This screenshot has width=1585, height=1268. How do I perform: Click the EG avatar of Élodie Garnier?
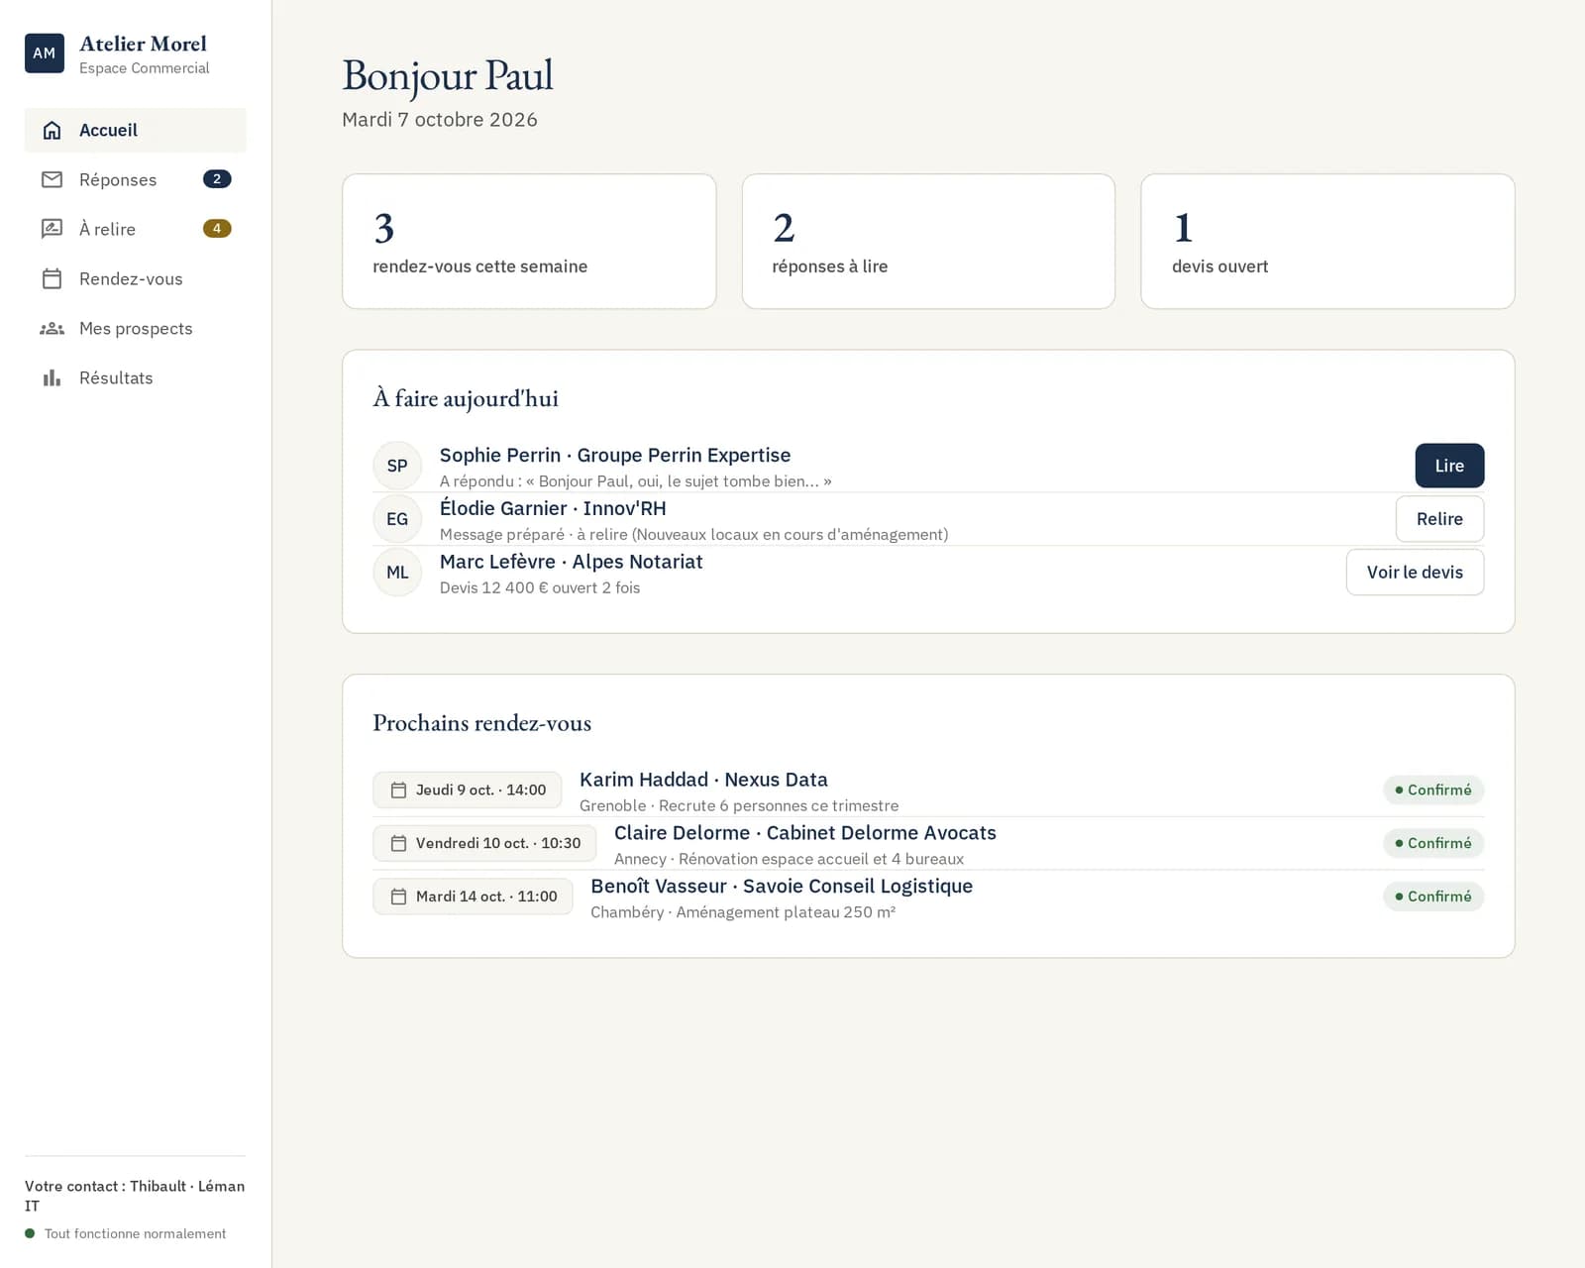pyautogui.click(x=397, y=519)
